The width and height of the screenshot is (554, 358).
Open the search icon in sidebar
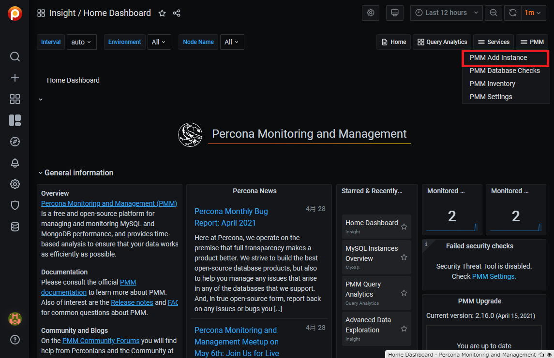(15, 57)
